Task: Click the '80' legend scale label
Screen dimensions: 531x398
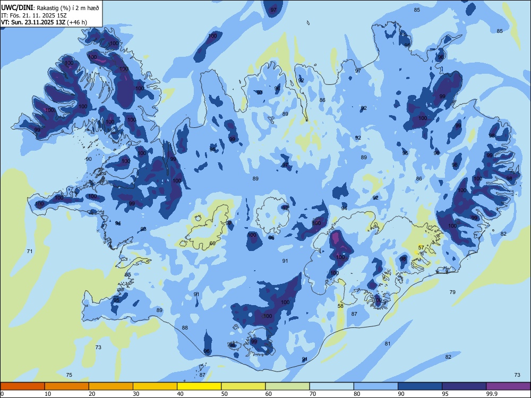Action: [x=357, y=394]
